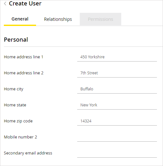Click the Home state label text
Image resolution: width=163 pixels, height=166 pixels.
(x=15, y=105)
